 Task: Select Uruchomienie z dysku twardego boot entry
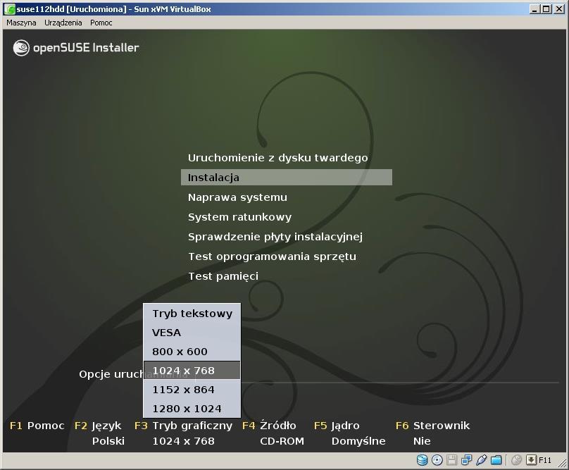point(277,158)
